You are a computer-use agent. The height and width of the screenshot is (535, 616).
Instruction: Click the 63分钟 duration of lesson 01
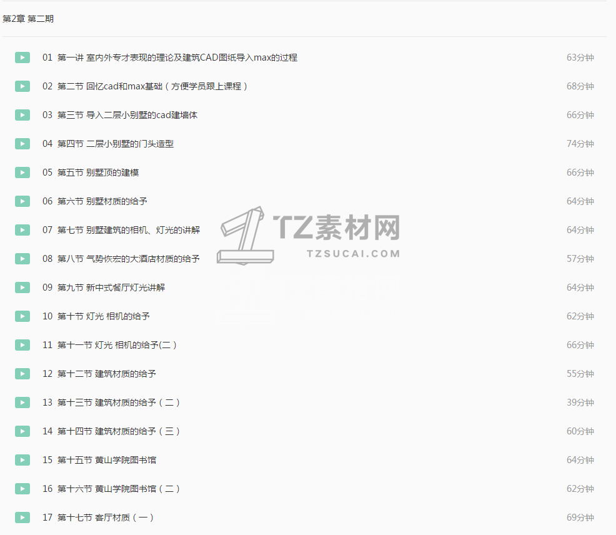pyautogui.click(x=580, y=57)
